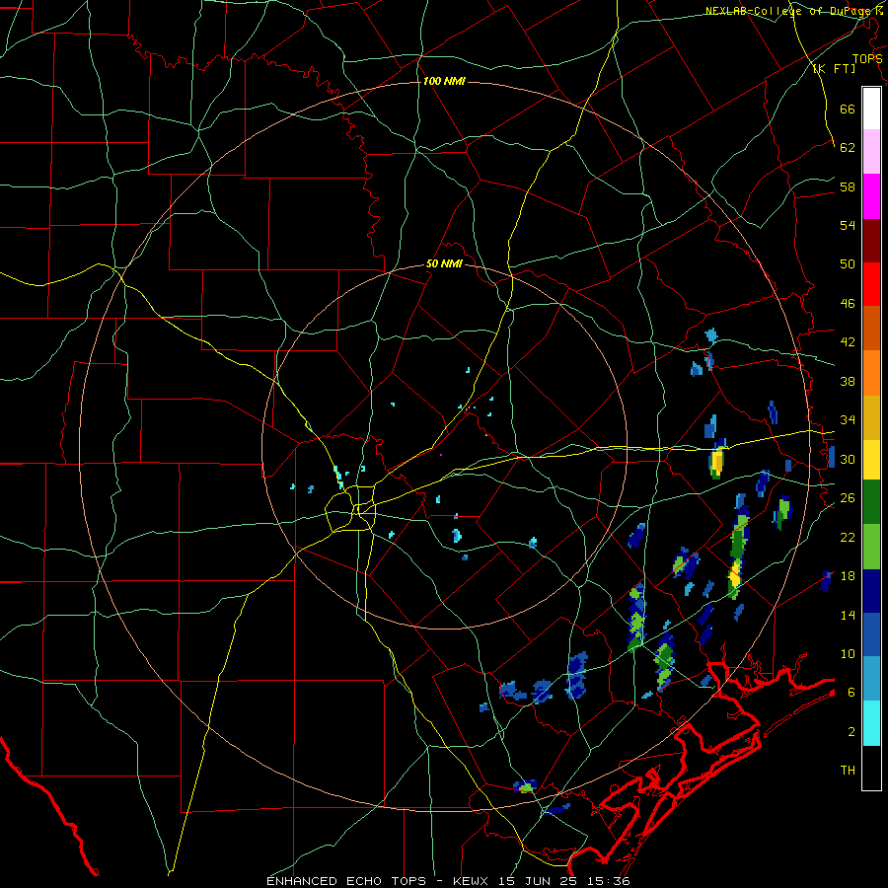The image size is (888, 888).
Task: Click the 2 legend value
Action: [851, 732]
